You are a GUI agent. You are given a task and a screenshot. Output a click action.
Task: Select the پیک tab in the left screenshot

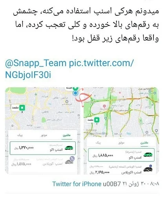point(20,135)
